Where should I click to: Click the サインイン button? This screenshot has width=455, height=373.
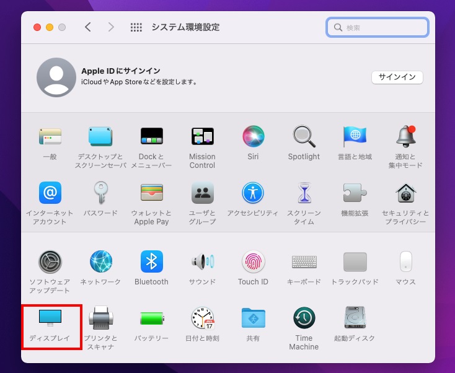coord(397,77)
